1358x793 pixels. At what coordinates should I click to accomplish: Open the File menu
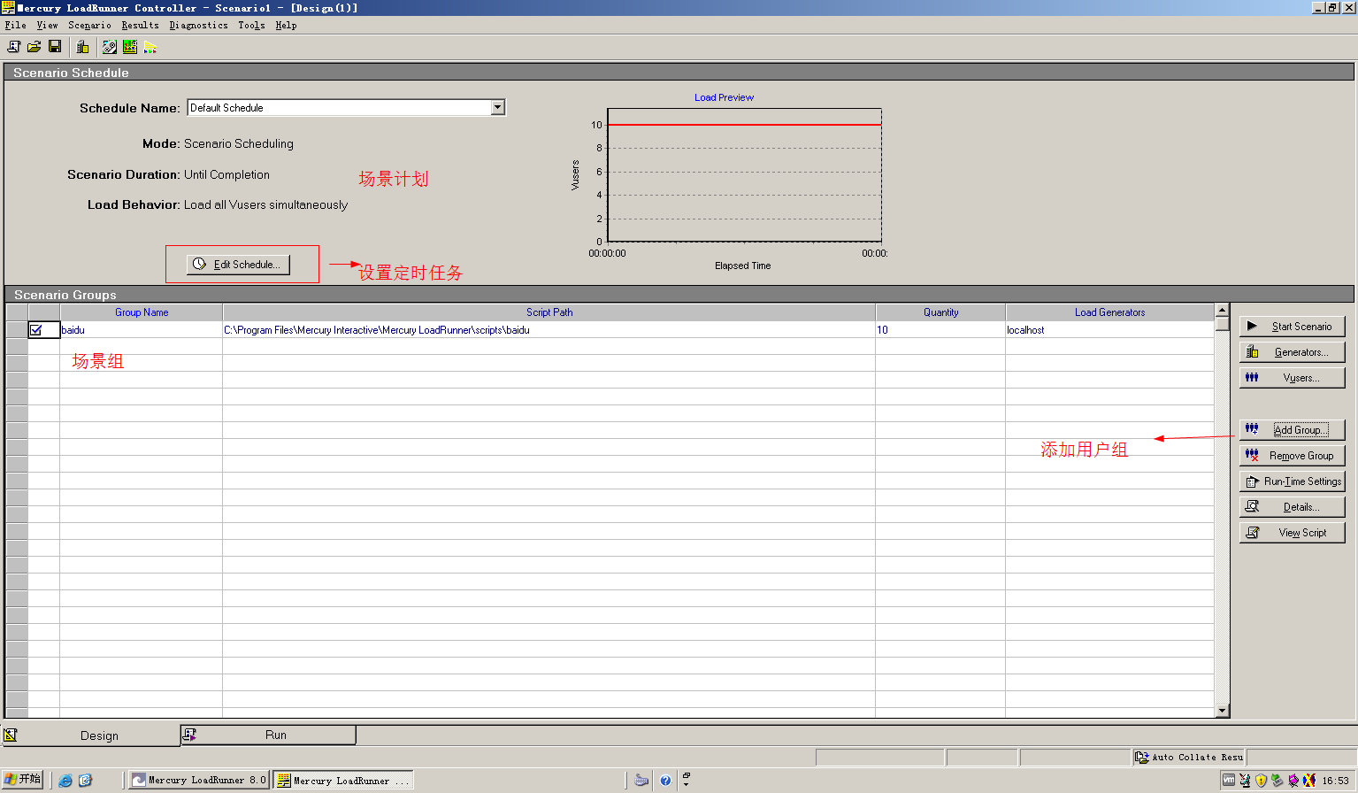(16, 25)
